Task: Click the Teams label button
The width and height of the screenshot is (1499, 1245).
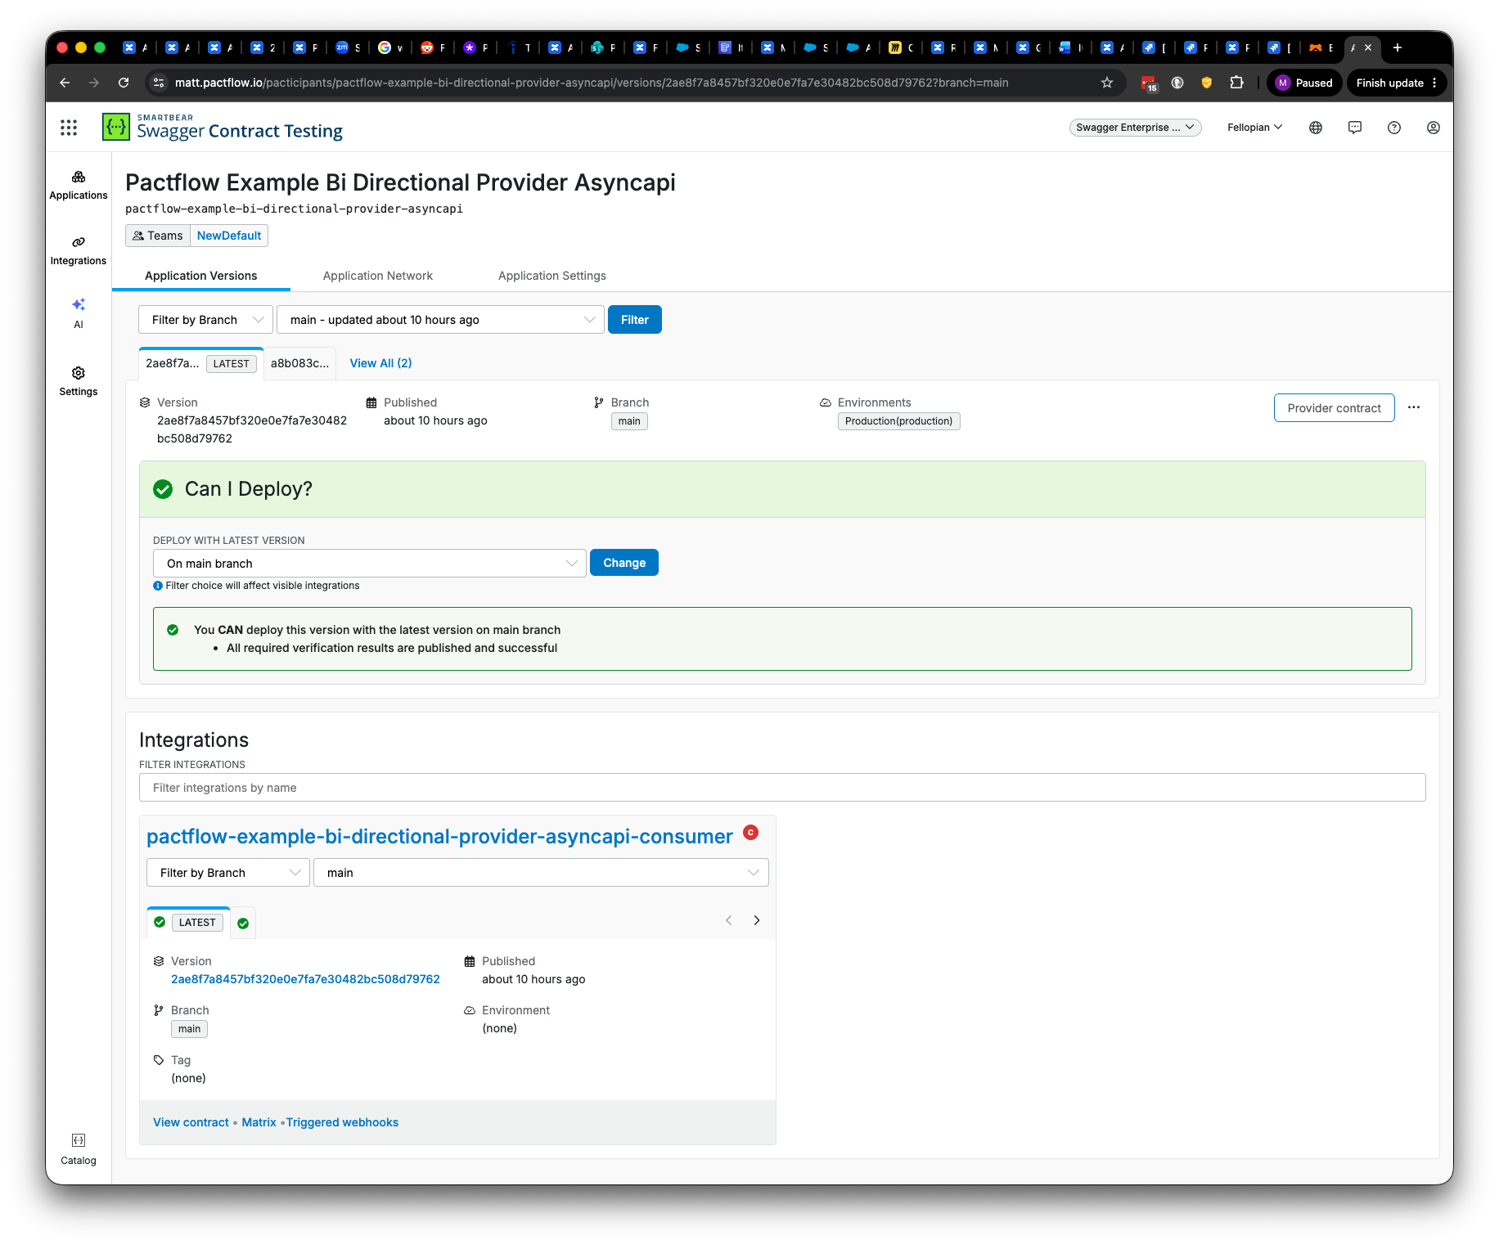Action: coord(158,236)
